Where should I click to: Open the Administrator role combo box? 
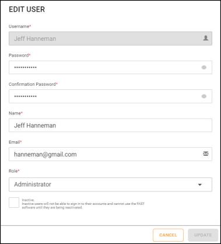pyautogui.click(x=110, y=184)
